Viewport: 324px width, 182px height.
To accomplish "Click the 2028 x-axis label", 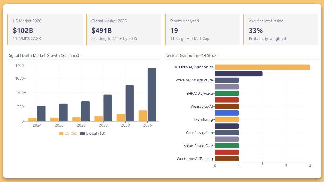I will pyautogui.click(x=103, y=125).
